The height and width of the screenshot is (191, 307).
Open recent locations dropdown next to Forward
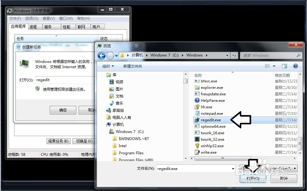tap(116, 56)
